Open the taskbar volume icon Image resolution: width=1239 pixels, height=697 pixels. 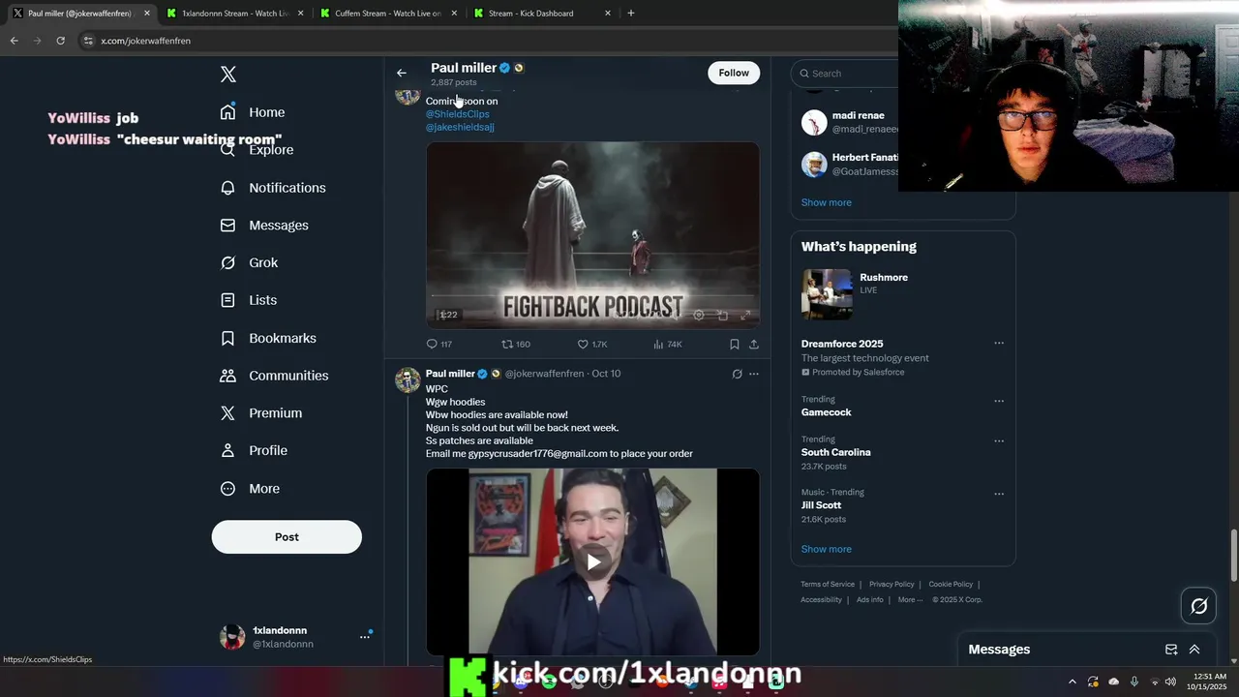point(1171,682)
